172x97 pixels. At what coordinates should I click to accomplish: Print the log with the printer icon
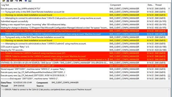[12, 1]
